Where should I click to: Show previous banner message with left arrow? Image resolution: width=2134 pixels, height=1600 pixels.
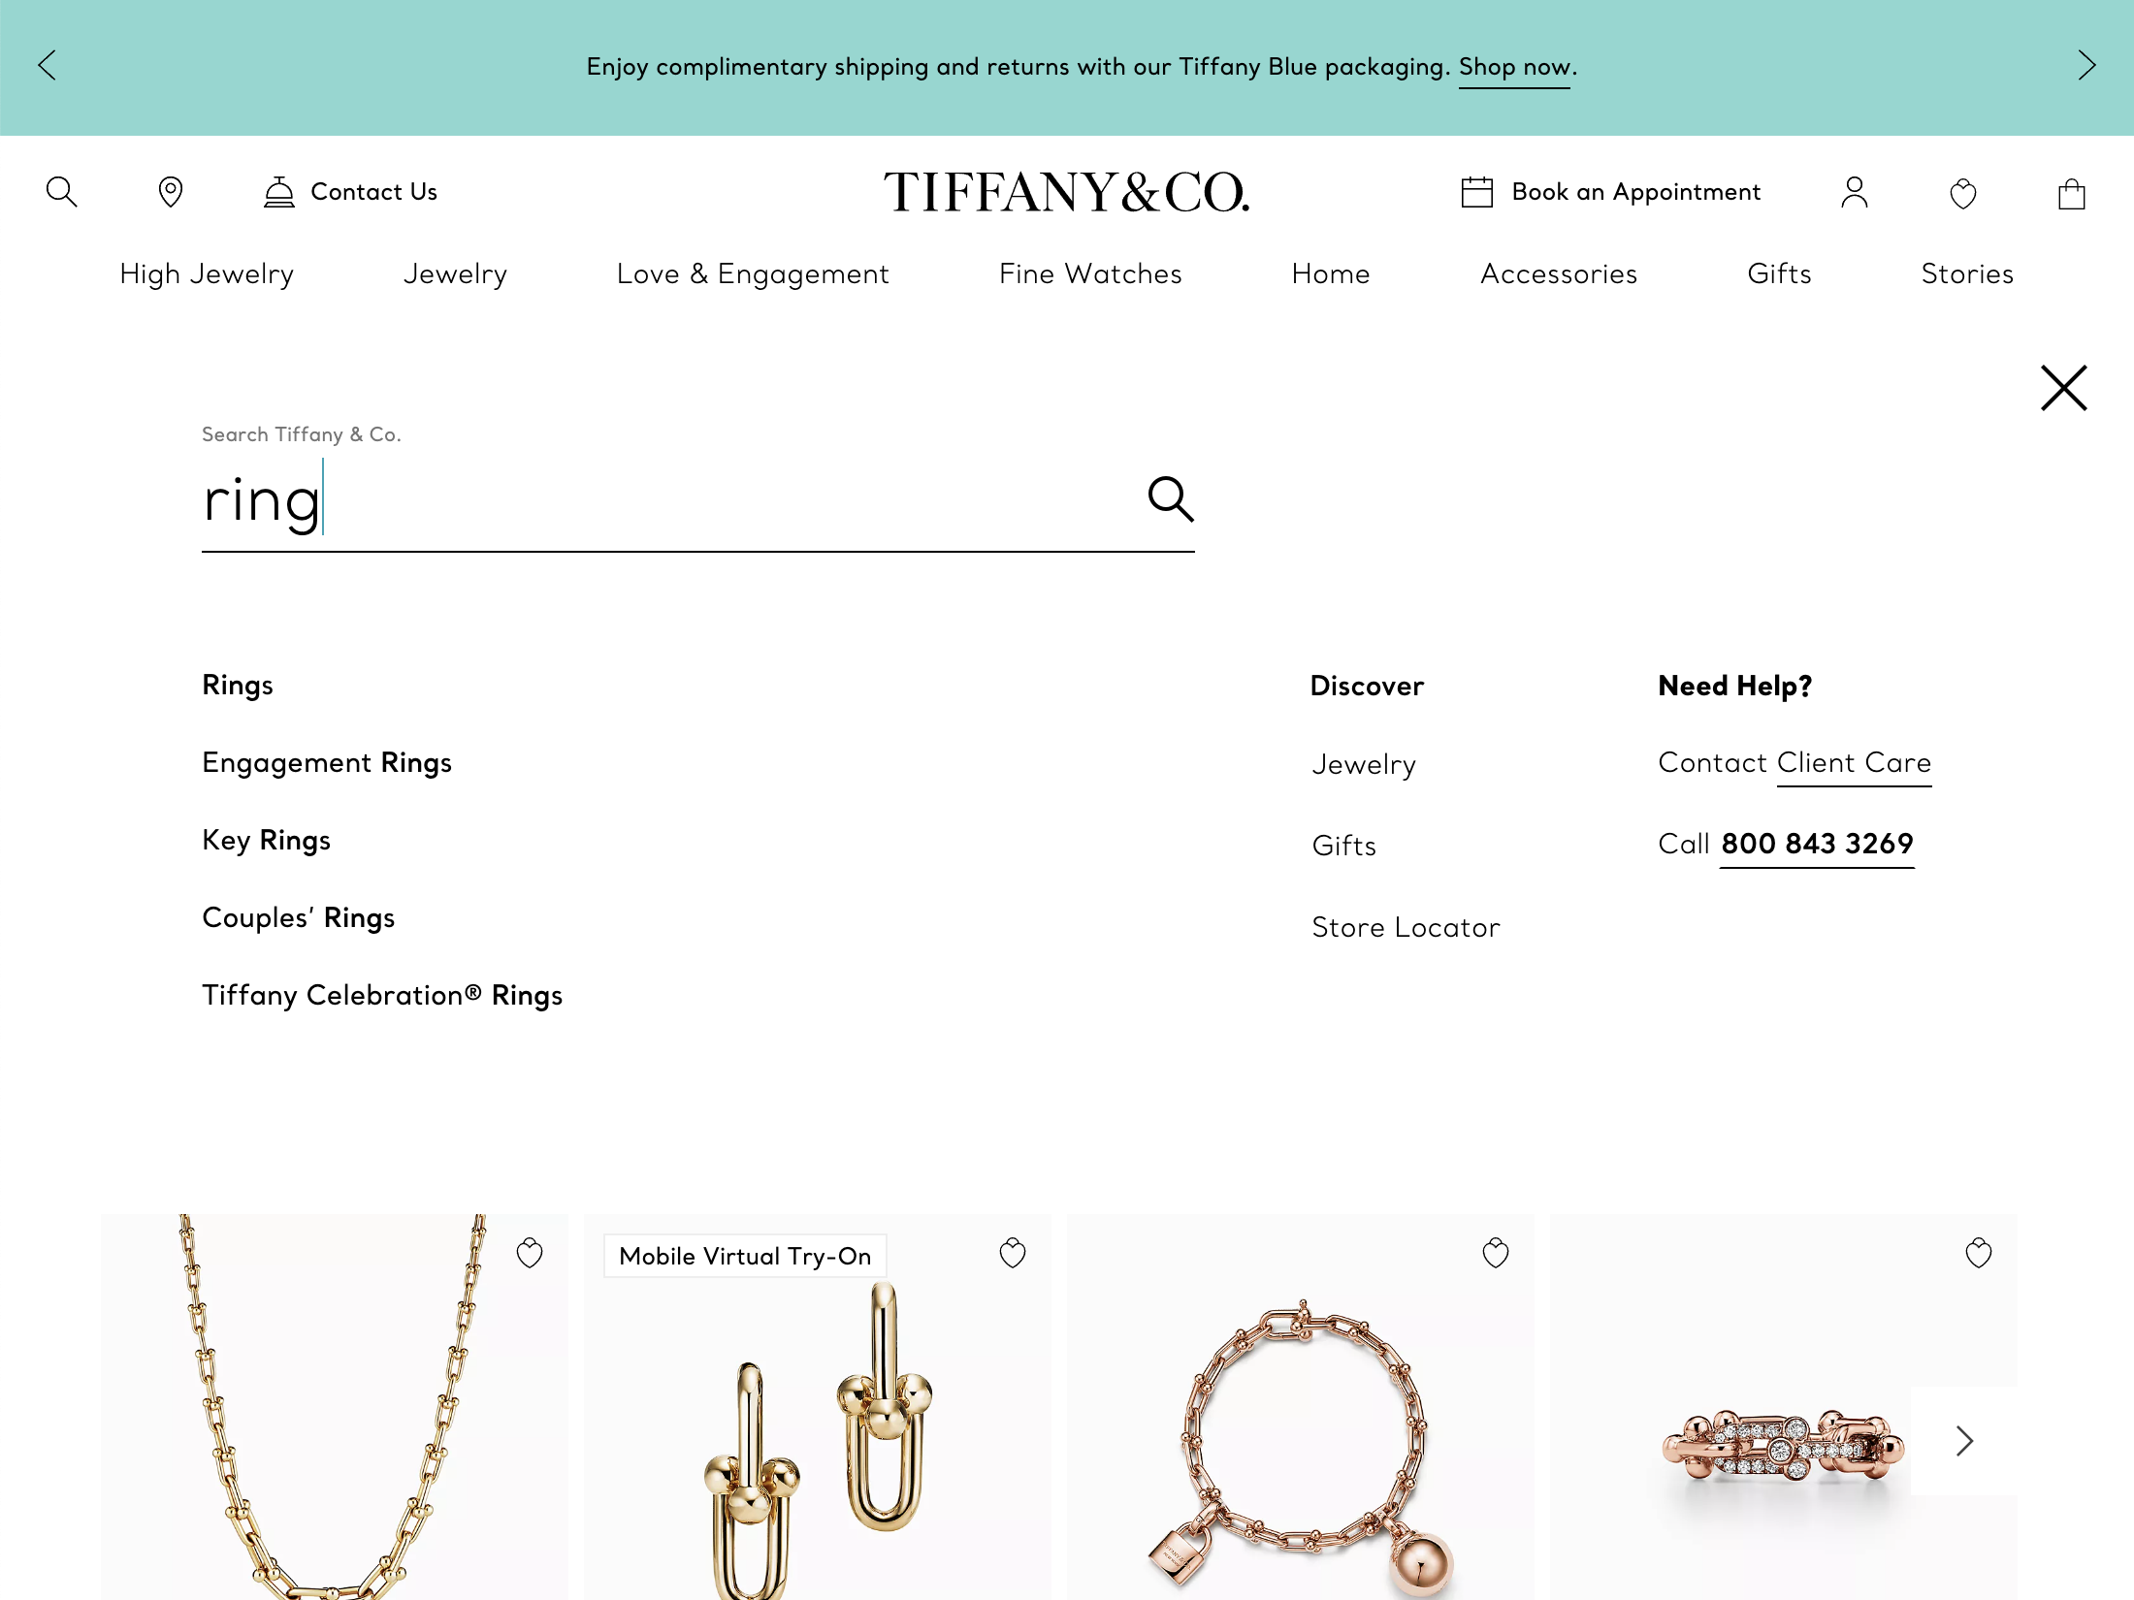tap(47, 66)
